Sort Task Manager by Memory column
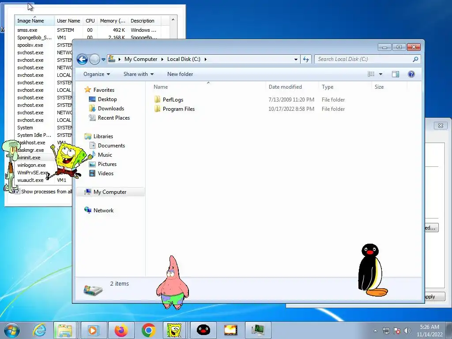This screenshot has height=339, width=452. 113,21
